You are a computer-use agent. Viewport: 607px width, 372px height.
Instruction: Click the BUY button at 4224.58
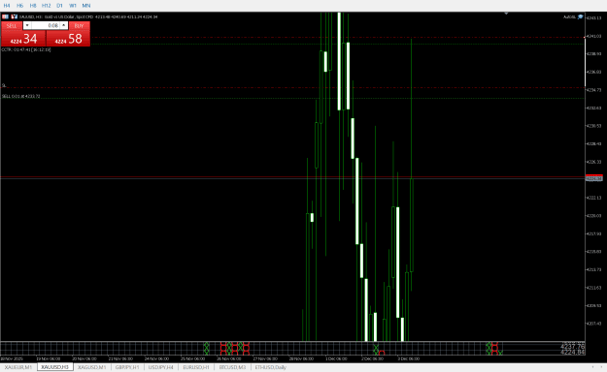[68, 38]
